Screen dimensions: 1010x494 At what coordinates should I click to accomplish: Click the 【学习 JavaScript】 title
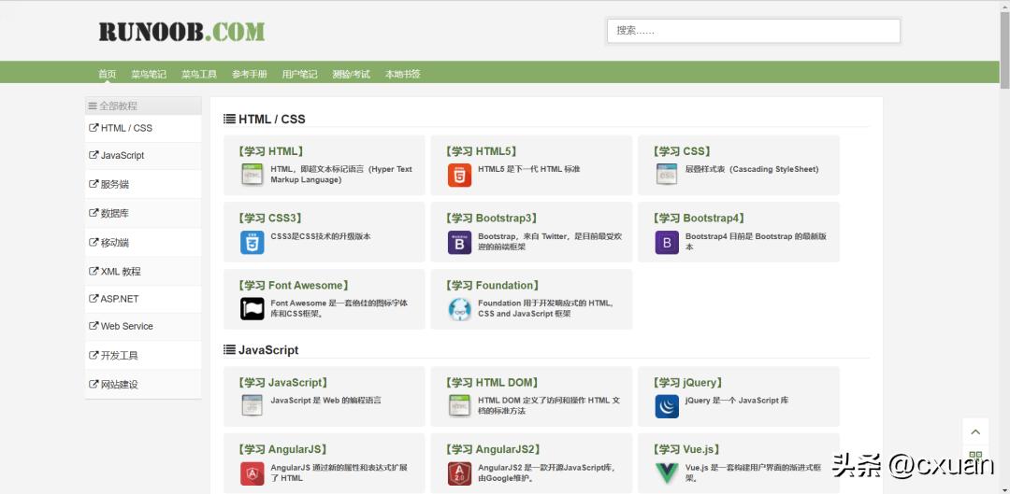point(284,382)
